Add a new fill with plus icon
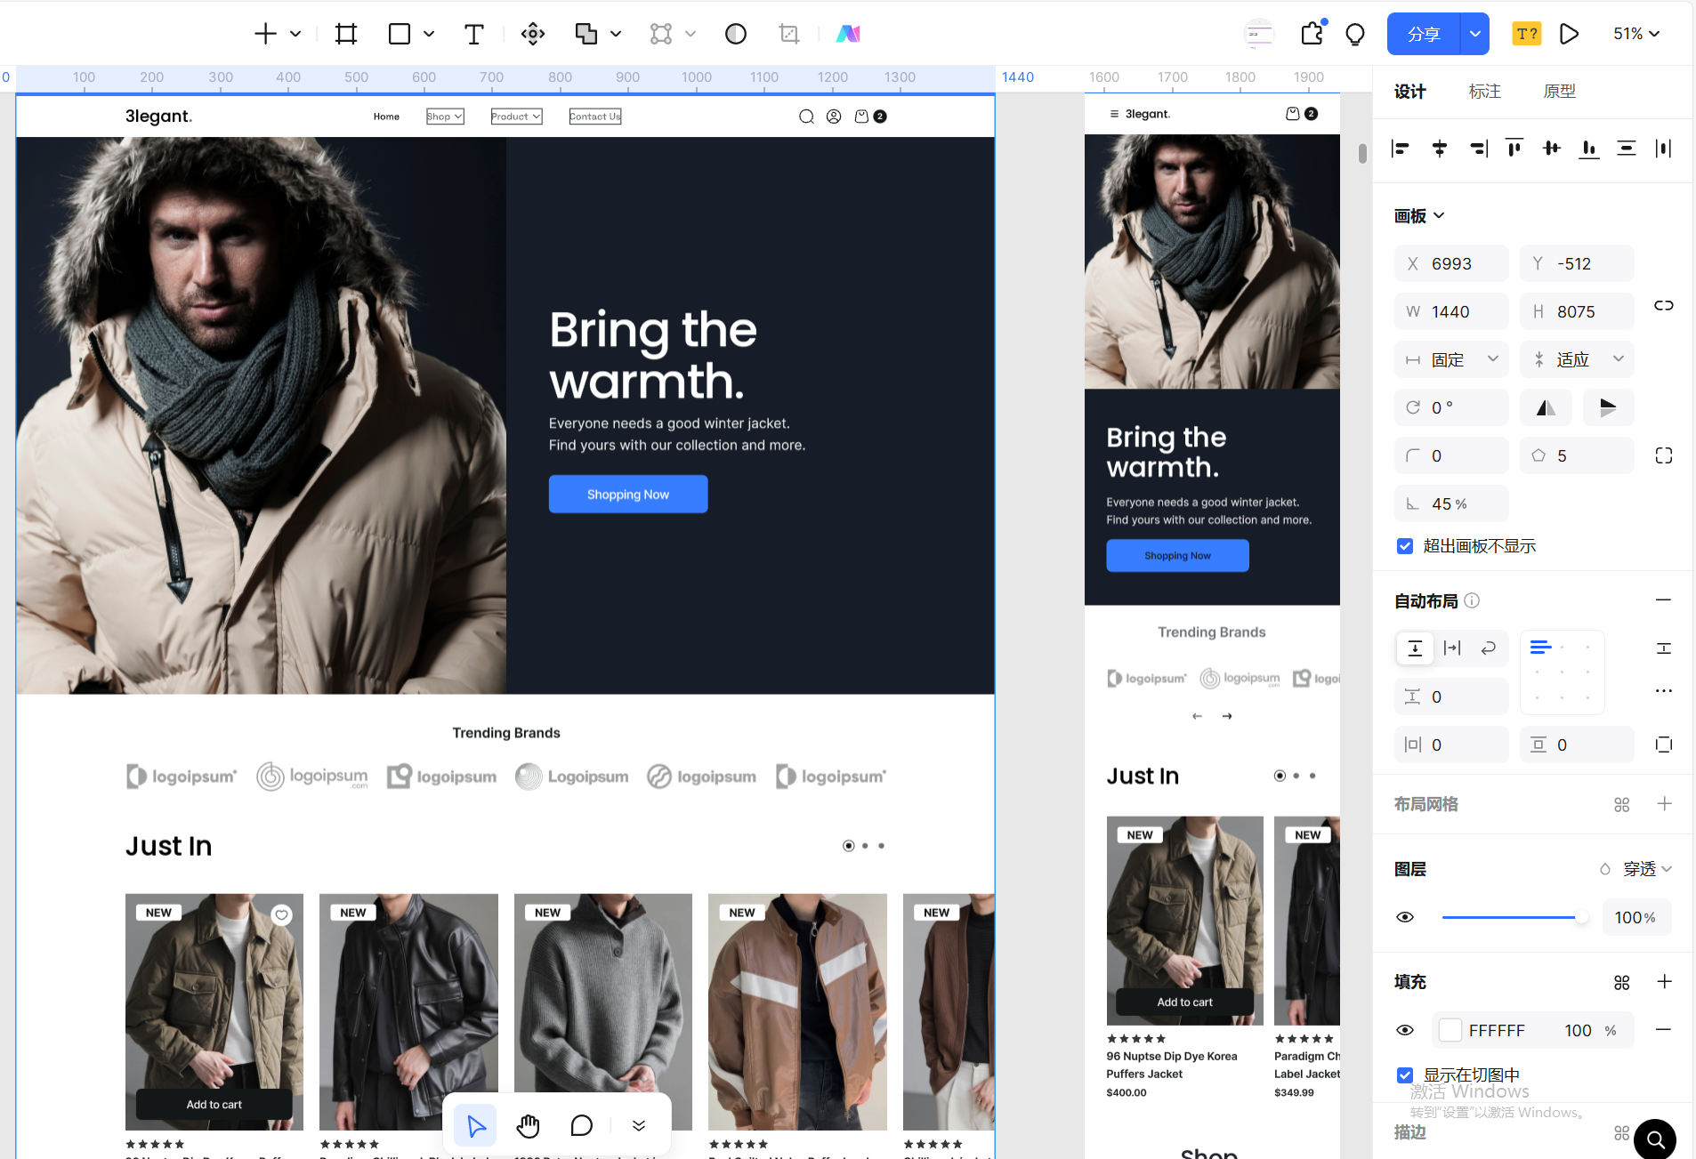Viewport: 1696px width, 1159px height. coord(1664,982)
